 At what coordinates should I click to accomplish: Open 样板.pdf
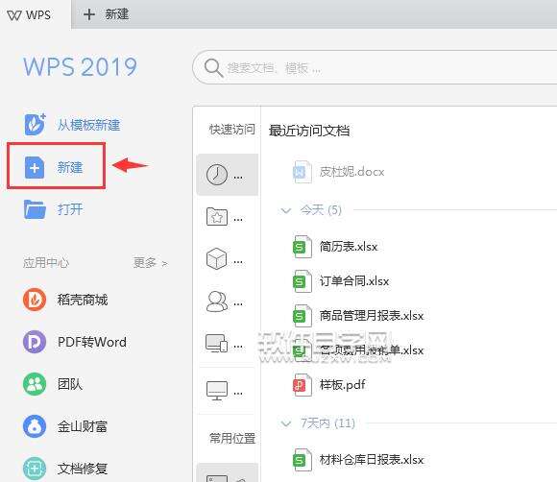(x=343, y=385)
